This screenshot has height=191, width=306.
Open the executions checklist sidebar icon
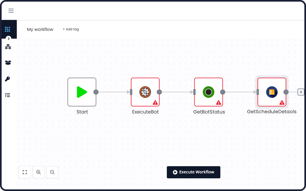(x=7, y=95)
